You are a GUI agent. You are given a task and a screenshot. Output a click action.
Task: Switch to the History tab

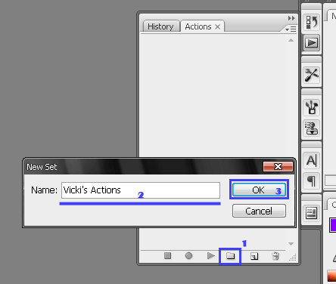pos(160,26)
